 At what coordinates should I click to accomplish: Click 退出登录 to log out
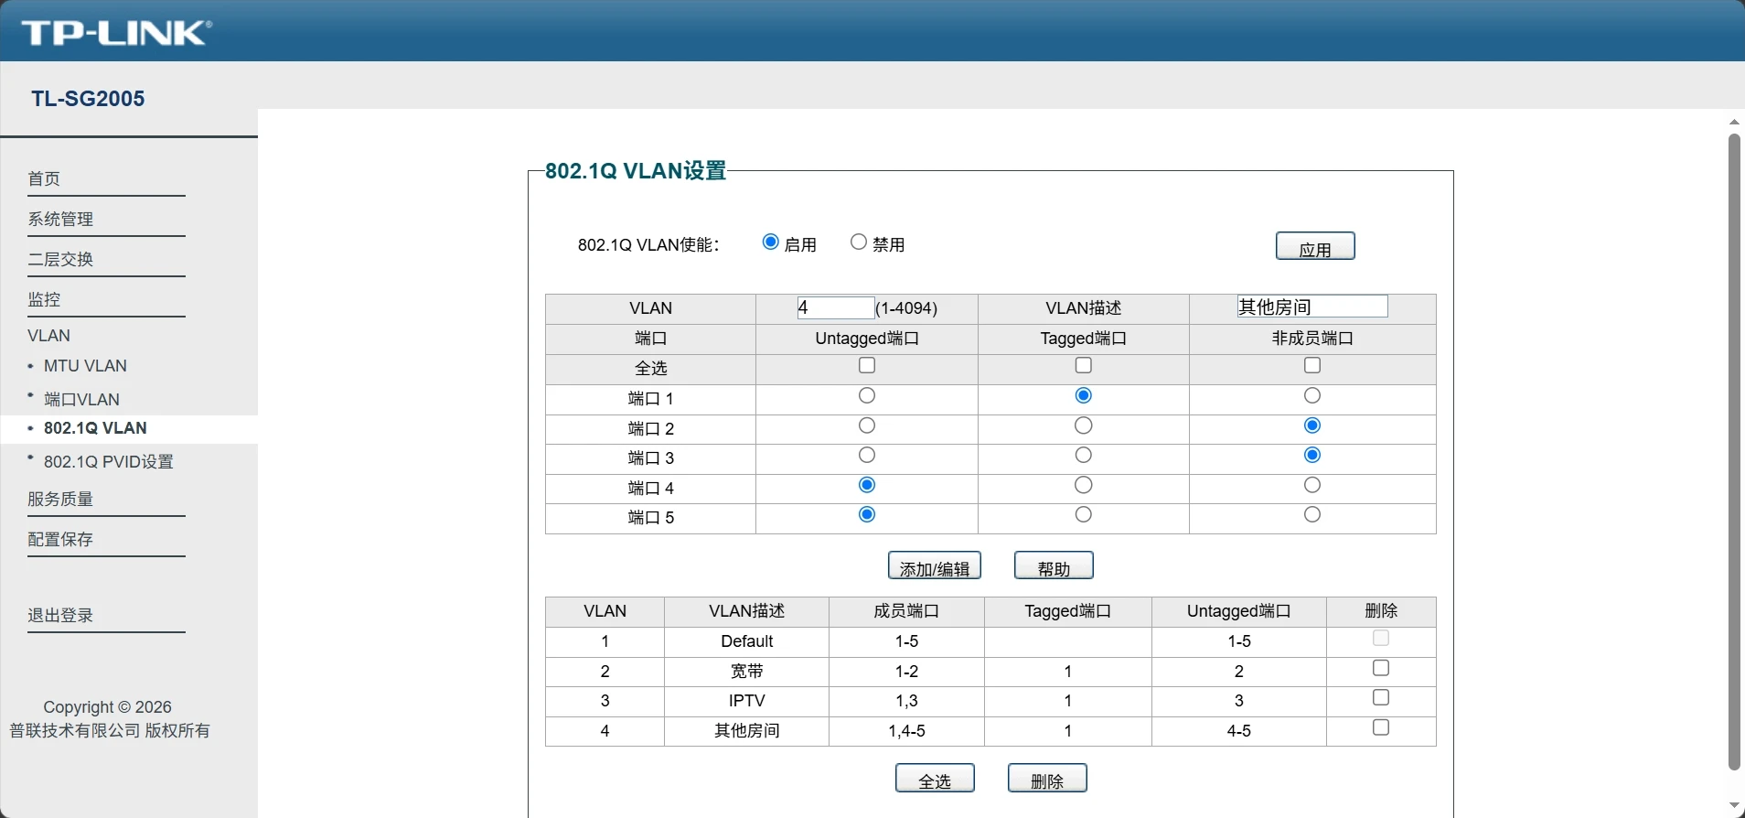click(x=60, y=615)
